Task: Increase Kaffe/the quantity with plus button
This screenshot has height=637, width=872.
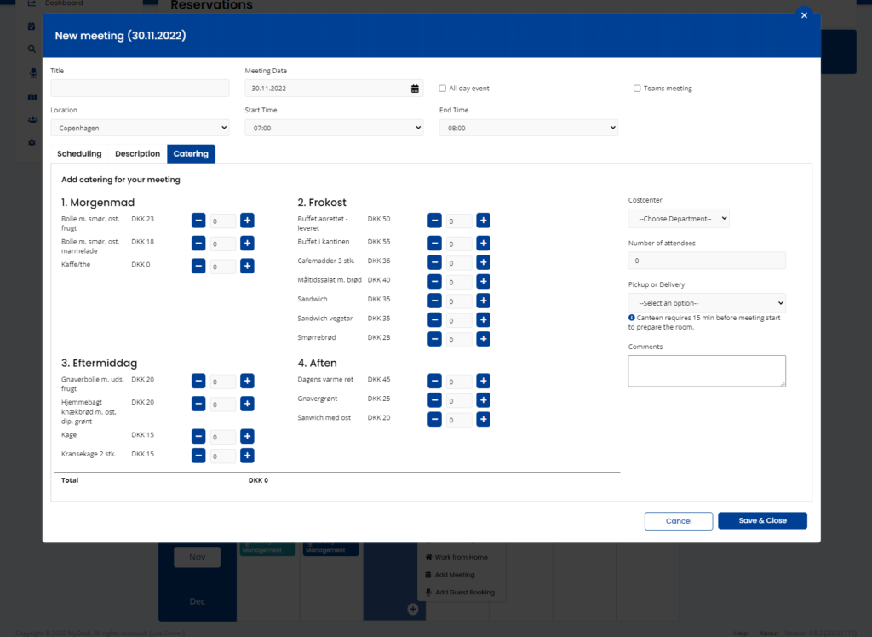Action: [248, 266]
